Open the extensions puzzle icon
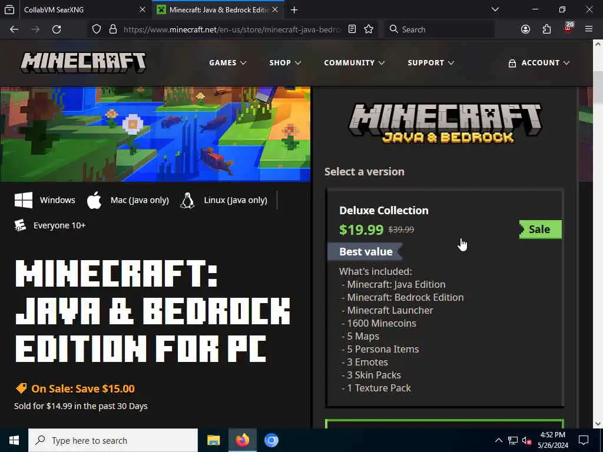Screen dimensions: 603x452 tap(546, 29)
